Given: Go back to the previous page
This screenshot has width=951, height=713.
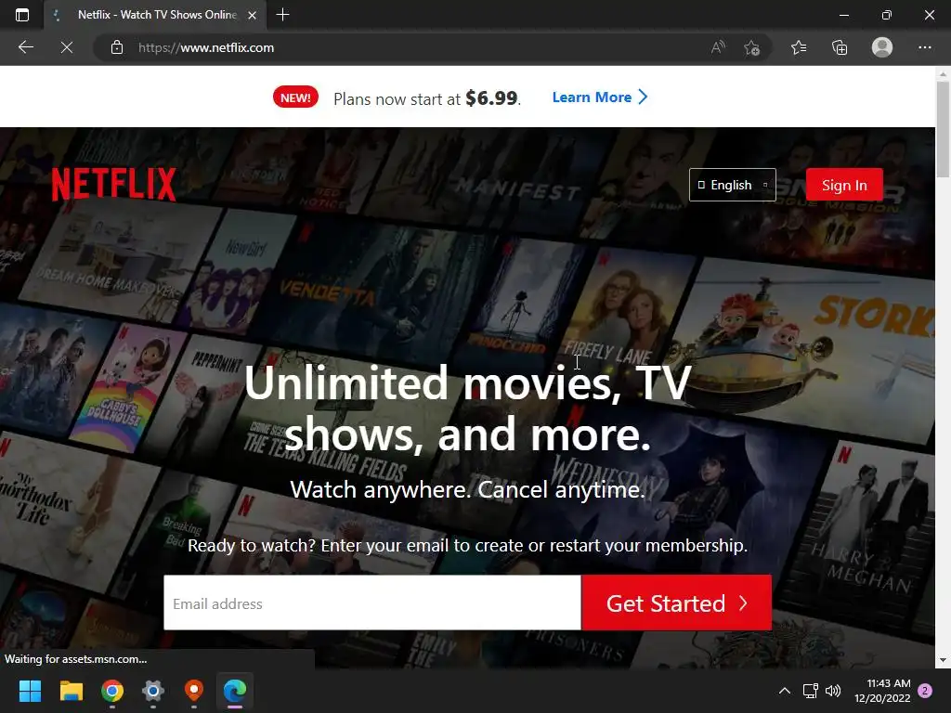Looking at the screenshot, I should pos(25,47).
